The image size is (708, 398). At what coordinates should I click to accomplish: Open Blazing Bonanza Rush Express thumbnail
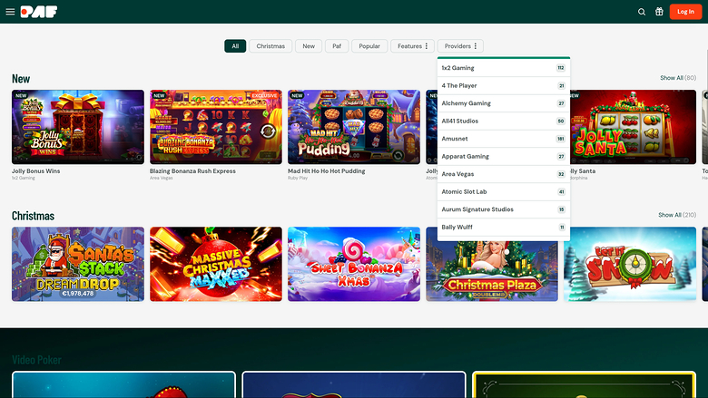216,127
